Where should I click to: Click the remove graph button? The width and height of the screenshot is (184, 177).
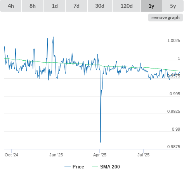coord(165,18)
